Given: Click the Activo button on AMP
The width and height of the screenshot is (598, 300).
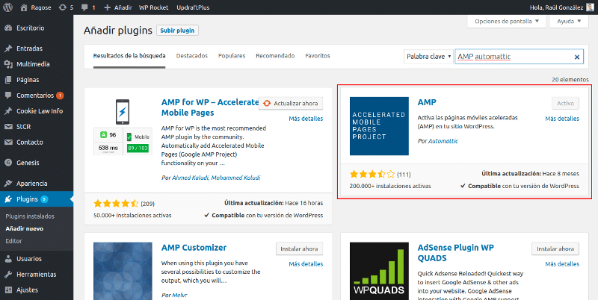Looking at the screenshot, I should pos(566,103).
